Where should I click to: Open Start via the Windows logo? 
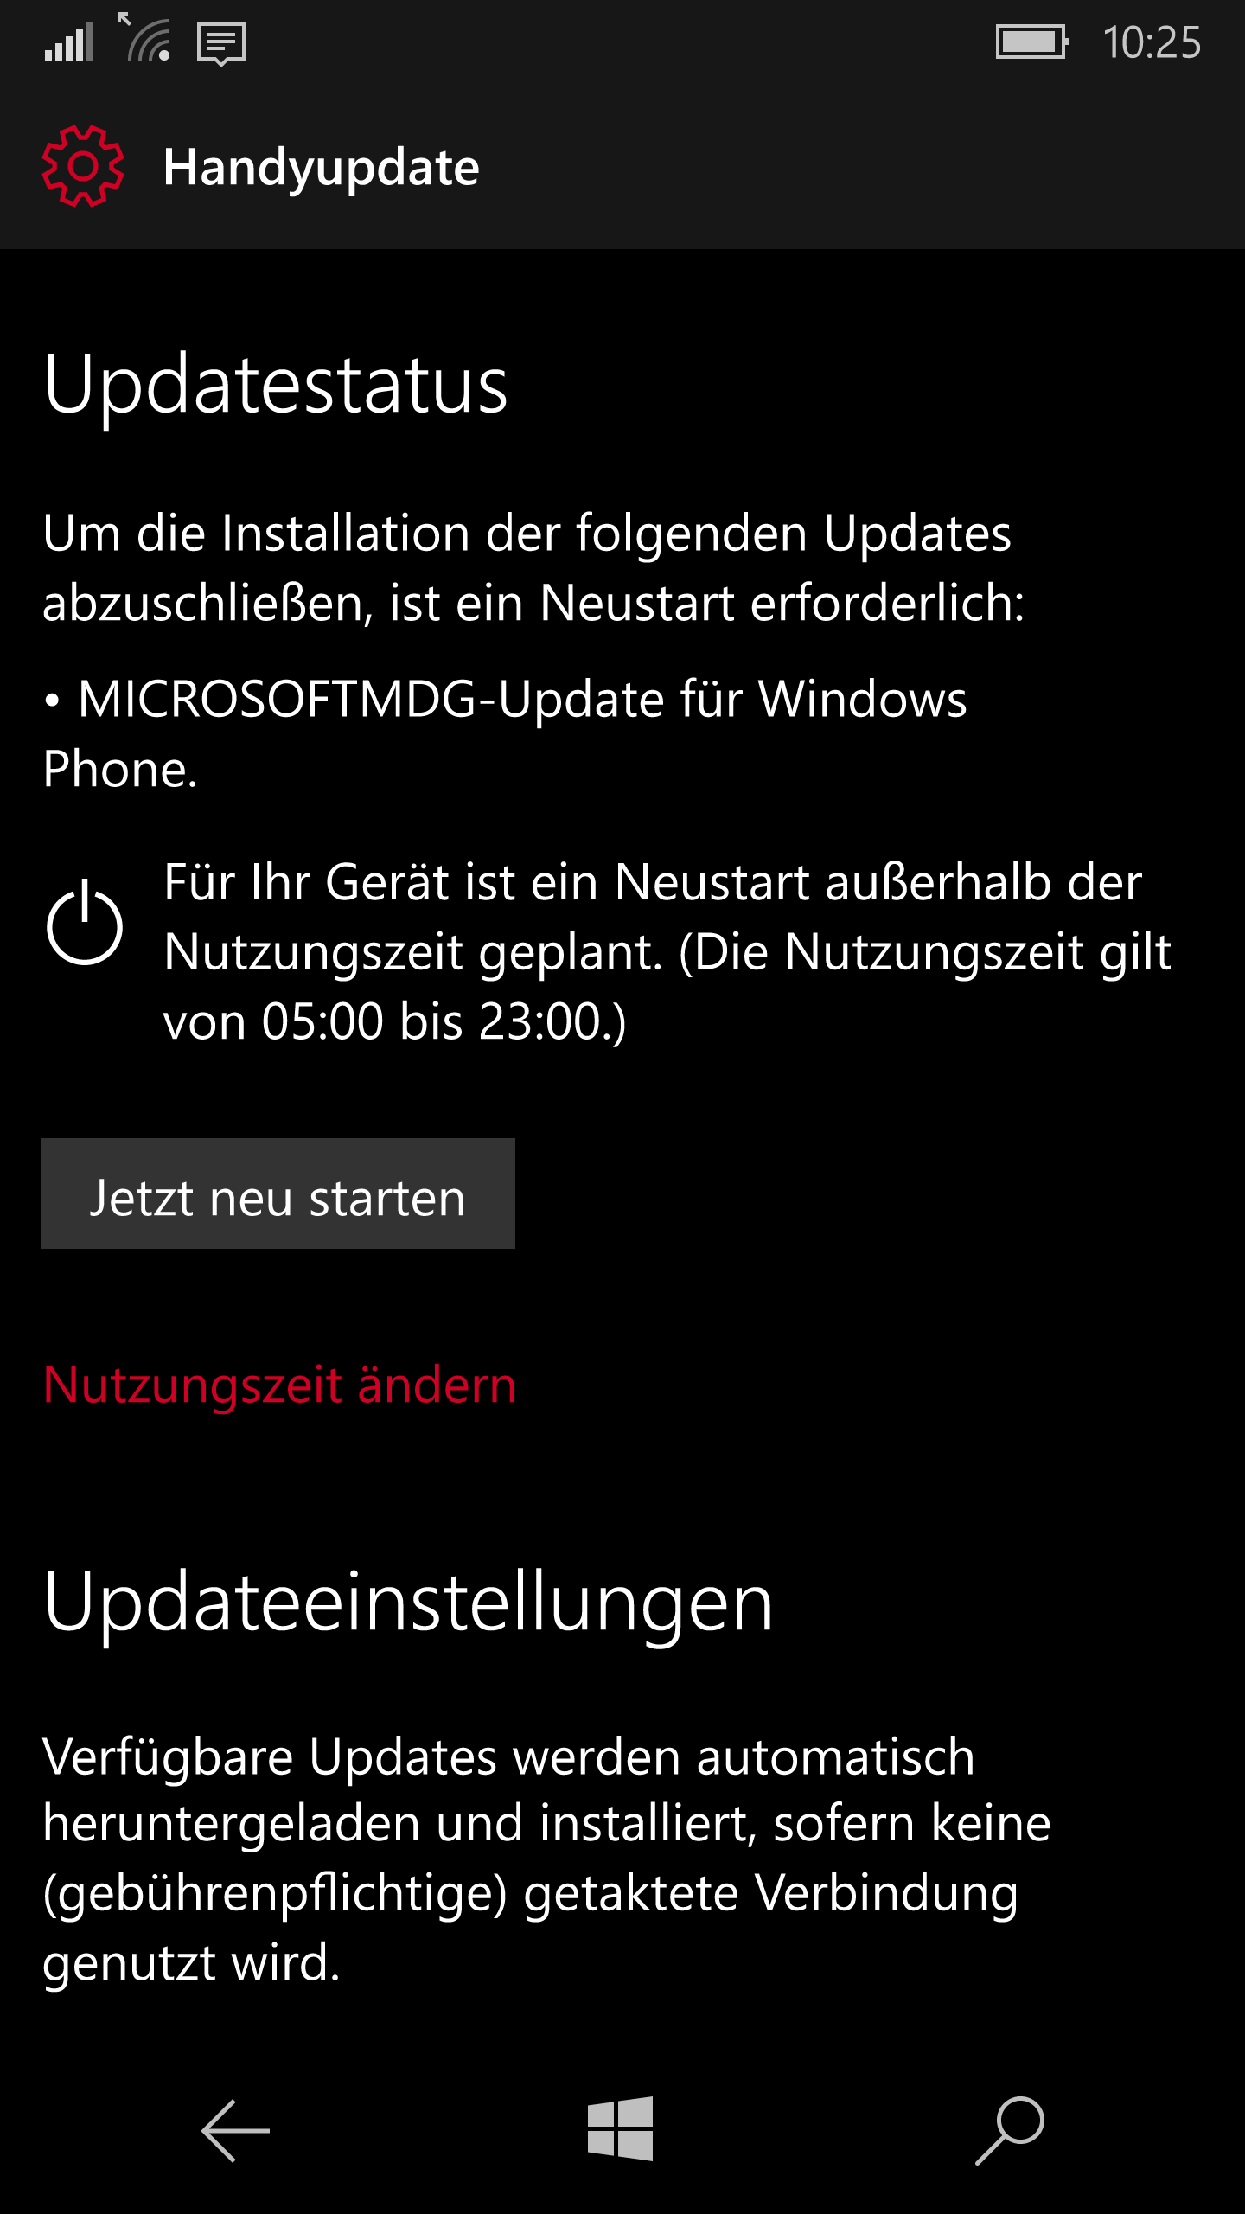(x=621, y=2128)
